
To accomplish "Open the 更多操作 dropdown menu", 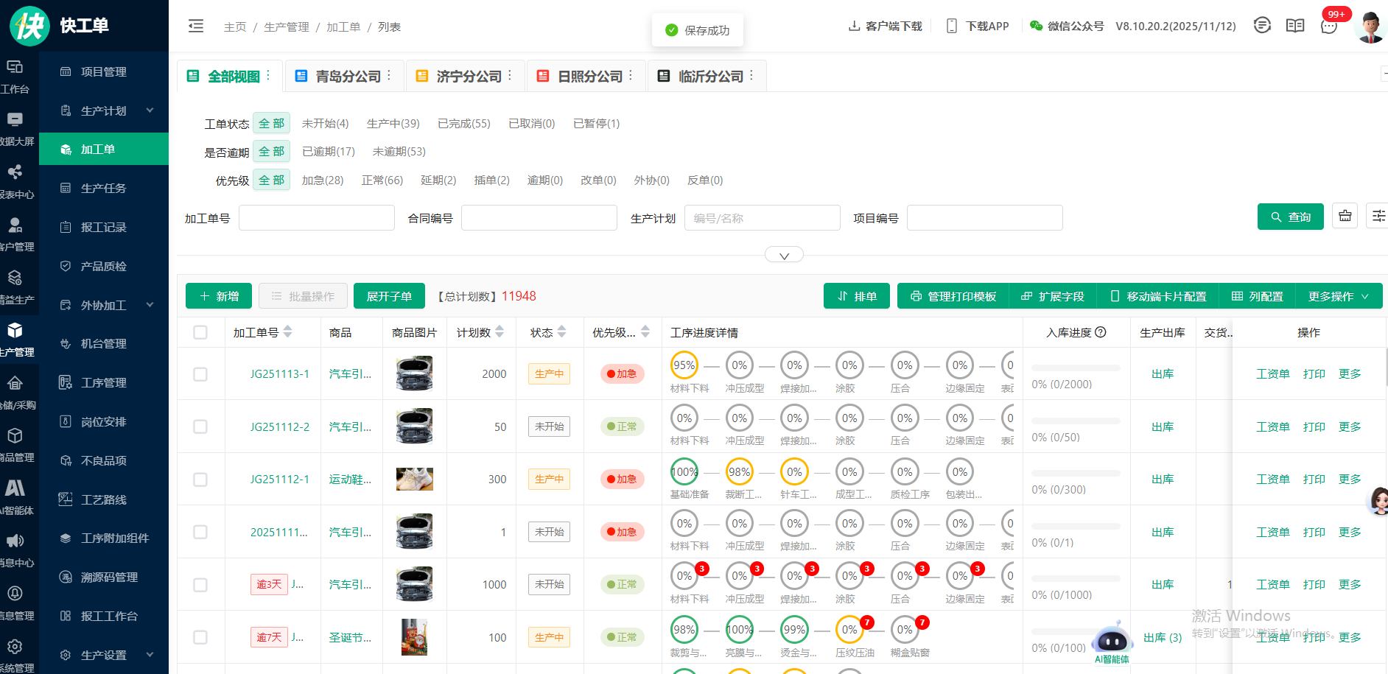I will click(x=1338, y=296).
